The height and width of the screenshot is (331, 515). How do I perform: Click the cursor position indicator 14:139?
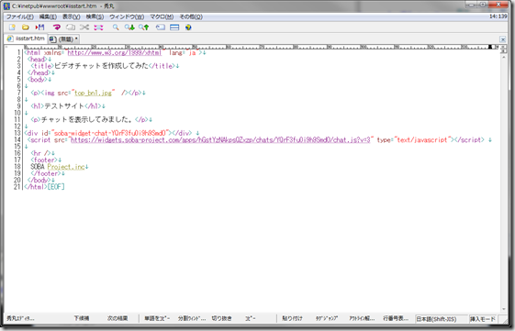(x=498, y=17)
